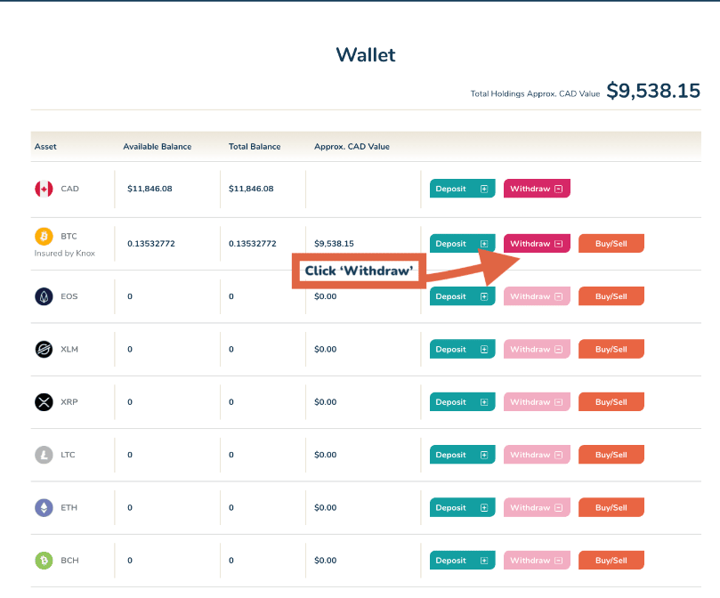Click the EOS asset icon
This screenshot has height=598, width=720.
[x=43, y=295]
